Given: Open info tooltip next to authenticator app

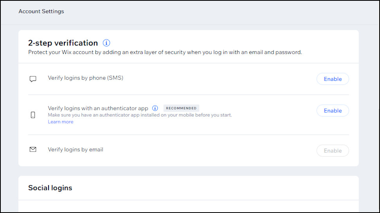Looking at the screenshot, I should point(155,108).
